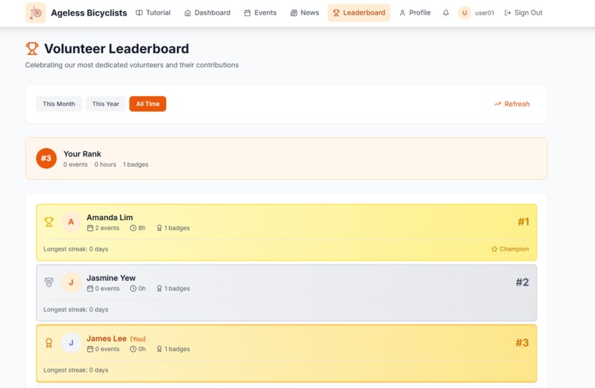This screenshot has width=595, height=388.
Task: Click the #3 Your Rank circle badge
Action: pos(47,158)
